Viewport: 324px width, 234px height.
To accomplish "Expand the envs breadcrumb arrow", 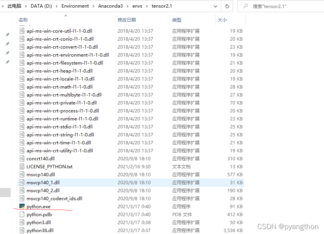I will pyautogui.click(x=147, y=6).
